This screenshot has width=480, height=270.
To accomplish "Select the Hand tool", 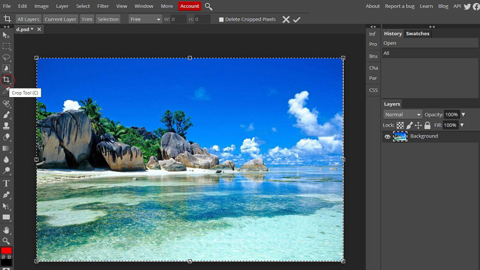I will click(6, 230).
